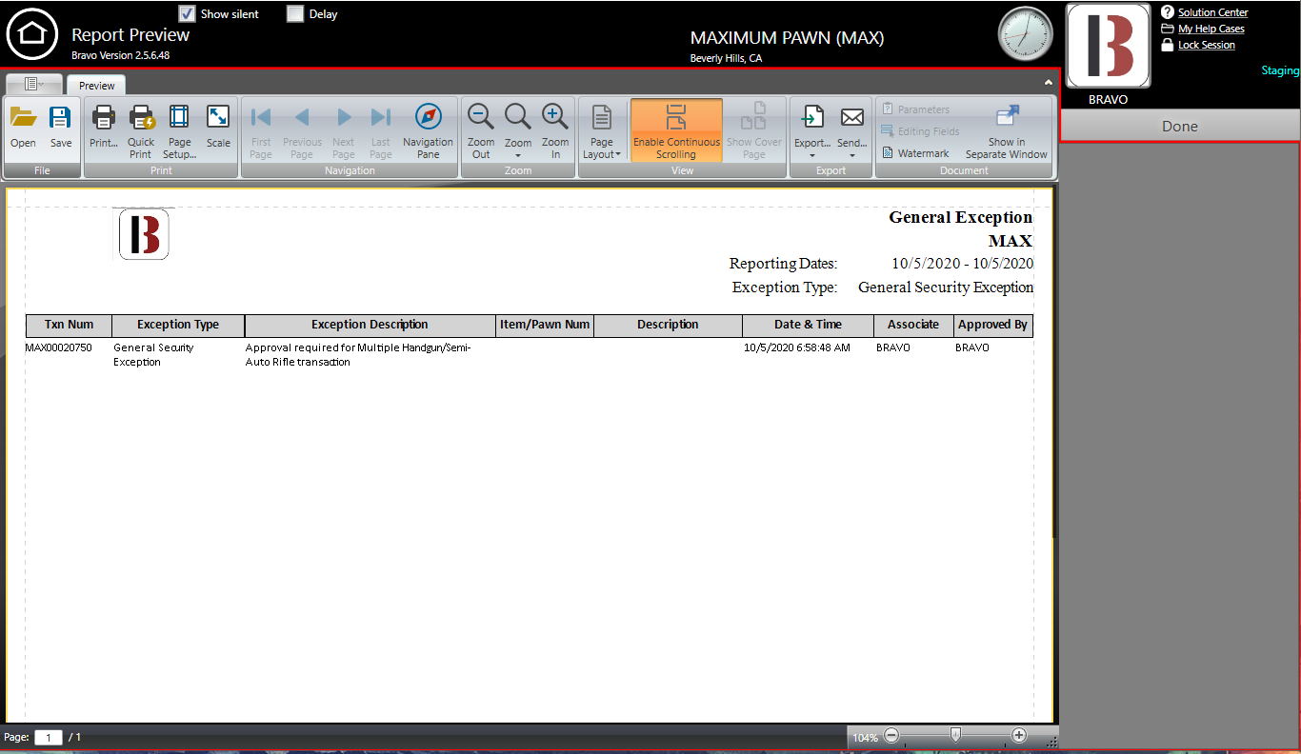
Task: Click the Item/Pawn Num column header
Action: tap(545, 325)
